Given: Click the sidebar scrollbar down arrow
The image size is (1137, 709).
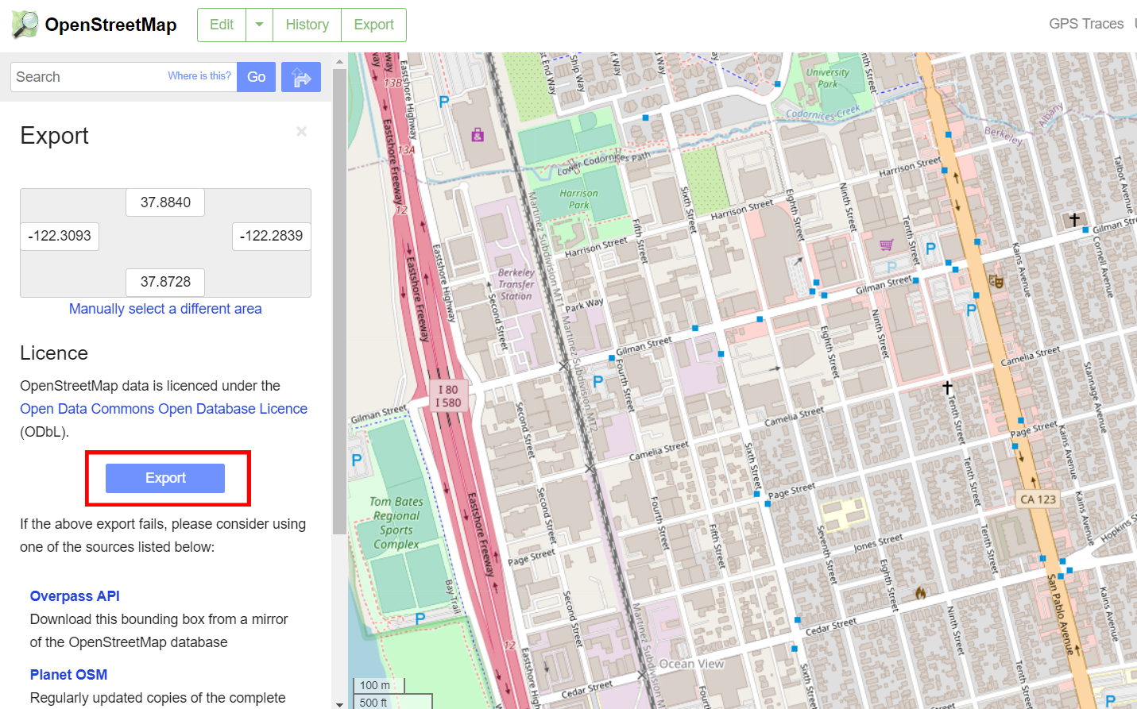Looking at the screenshot, I should (339, 703).
